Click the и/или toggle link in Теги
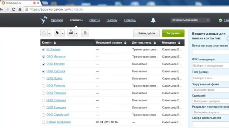Viewport: 229px width, 128px height. [x=200, y=72]
